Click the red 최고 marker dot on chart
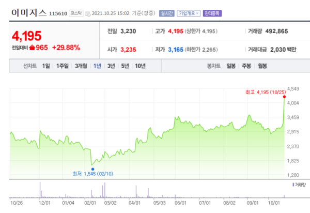This screenshot has height=213, width=310. click(284, 97)
